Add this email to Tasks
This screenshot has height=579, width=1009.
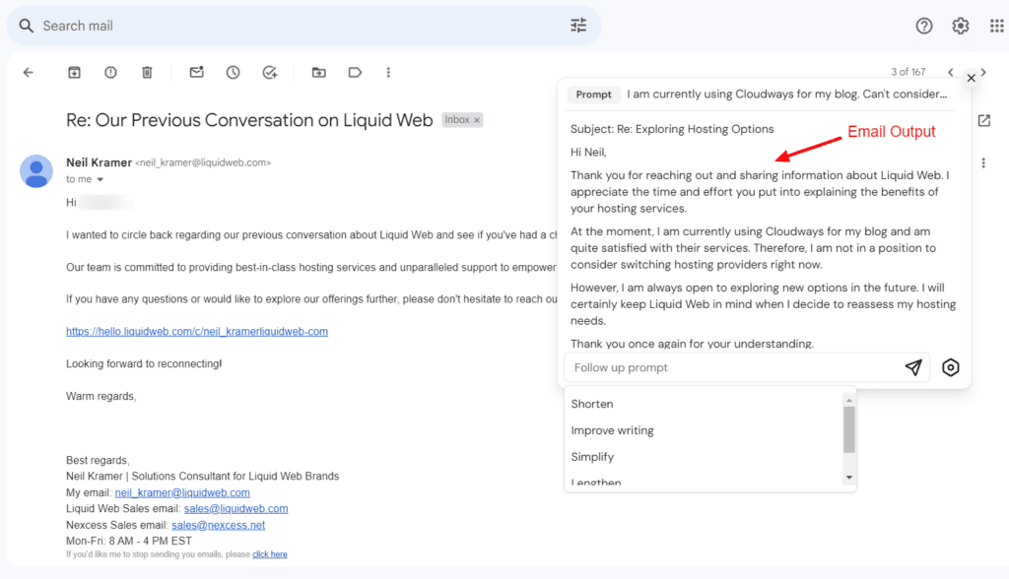coord(270,72)
